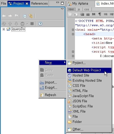Screen dimensions: 114x134
Task: Create a new HTML File
Action: [89, 91]
